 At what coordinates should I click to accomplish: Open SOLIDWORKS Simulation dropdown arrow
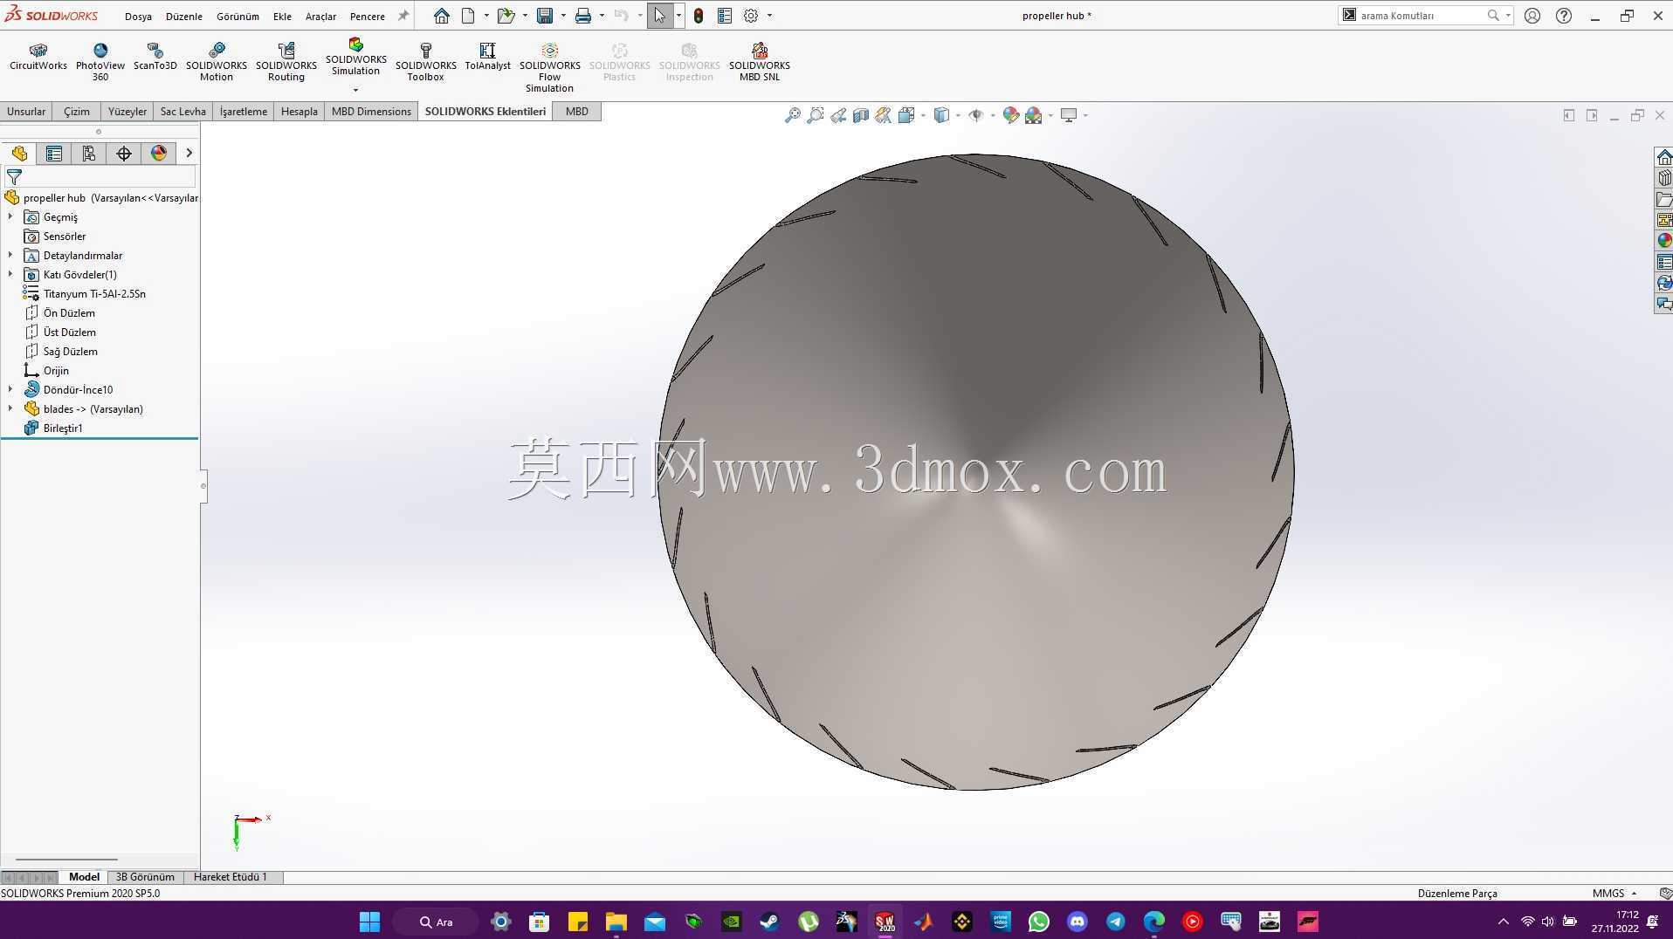coord(355,90)
